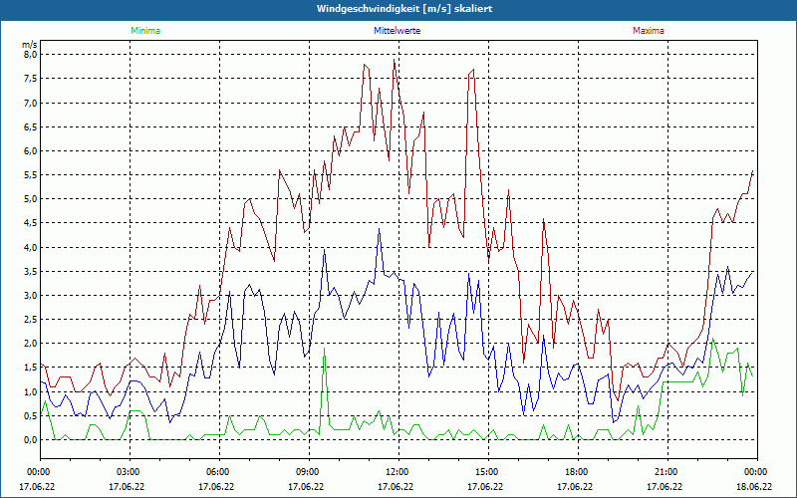Click the 8,0 y-axis value
This screenshot has width=797, height=498.
[30, 55]
